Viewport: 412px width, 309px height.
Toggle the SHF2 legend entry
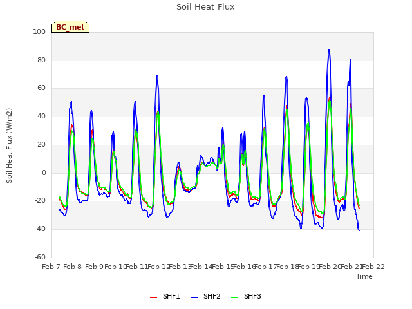[205, 296]
